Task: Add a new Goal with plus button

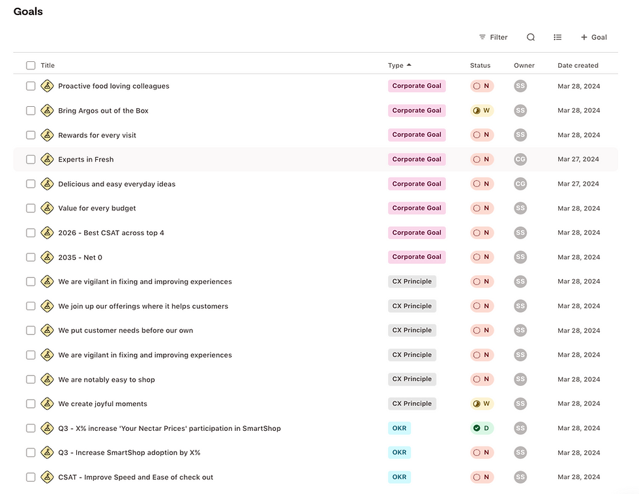Action: [x=594, y=37]
